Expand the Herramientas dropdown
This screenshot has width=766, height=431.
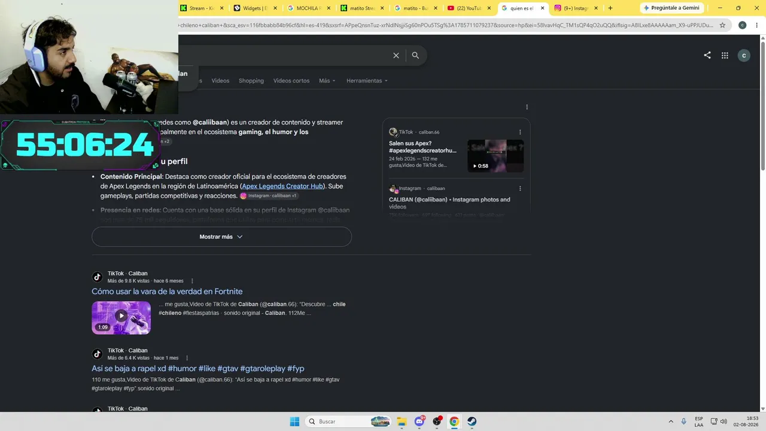coord(367,81)
